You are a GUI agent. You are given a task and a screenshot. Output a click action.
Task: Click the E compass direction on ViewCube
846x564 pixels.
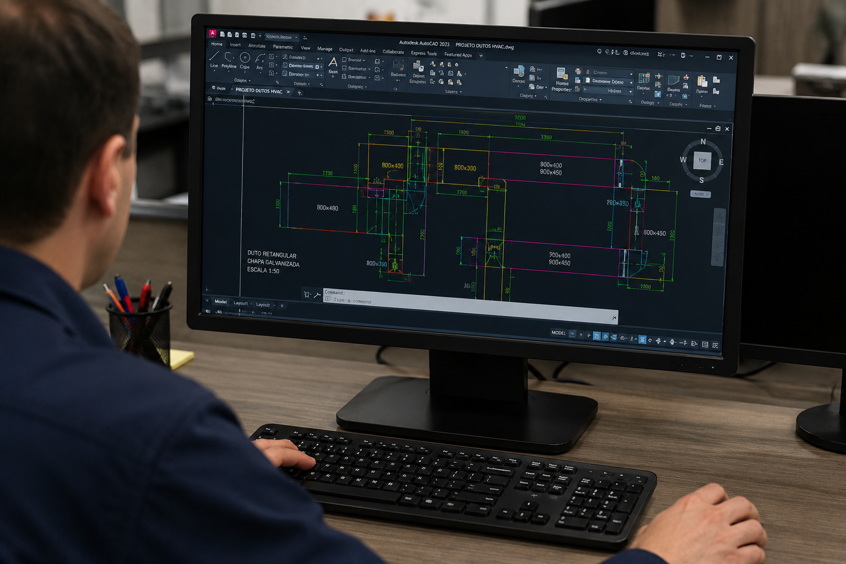click(721, 162)
